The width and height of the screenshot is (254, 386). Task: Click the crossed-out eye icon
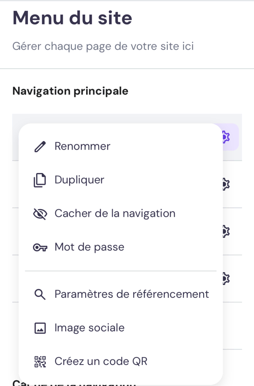pos(40,214)
